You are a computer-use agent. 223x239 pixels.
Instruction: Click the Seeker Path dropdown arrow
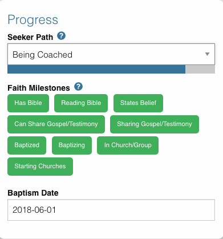[x=207, y=54]
